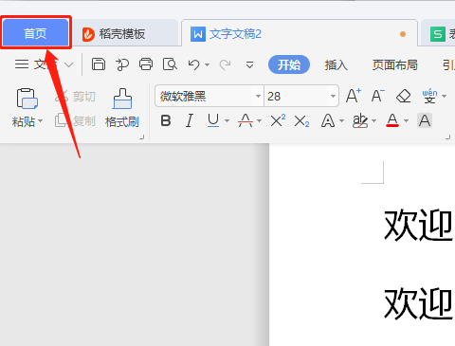Switch to the 首页 tab
455x346 pixels.
(36, 33)
